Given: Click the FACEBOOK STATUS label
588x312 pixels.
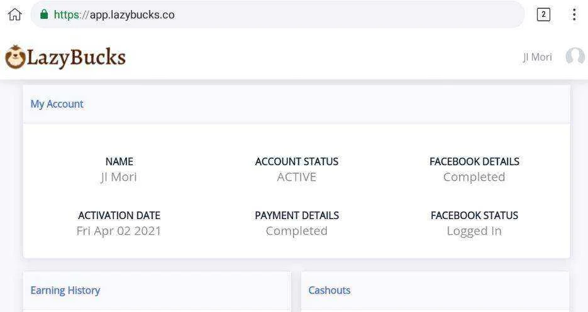Looking at the screenshot, I should [474, 215].
